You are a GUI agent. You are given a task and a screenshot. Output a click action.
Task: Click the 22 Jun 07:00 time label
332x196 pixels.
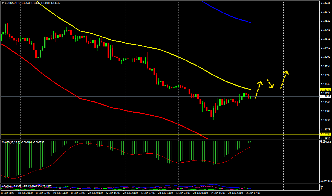[95, 193]
